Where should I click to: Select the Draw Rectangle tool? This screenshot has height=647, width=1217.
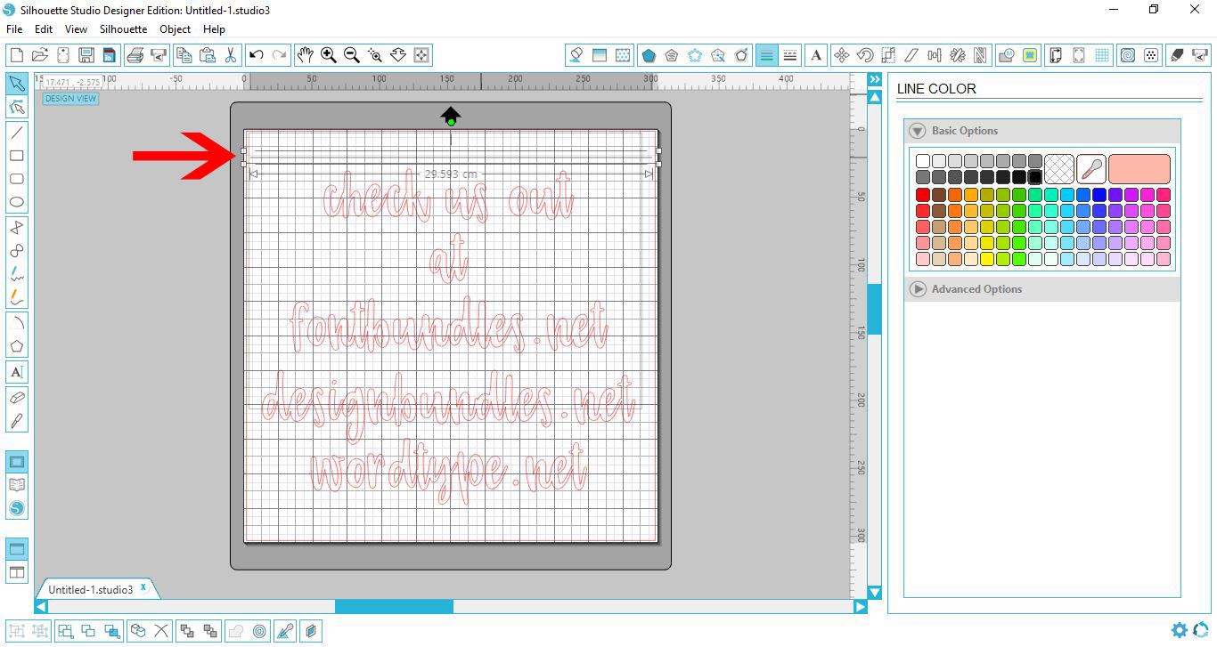[x=16, y=155]
